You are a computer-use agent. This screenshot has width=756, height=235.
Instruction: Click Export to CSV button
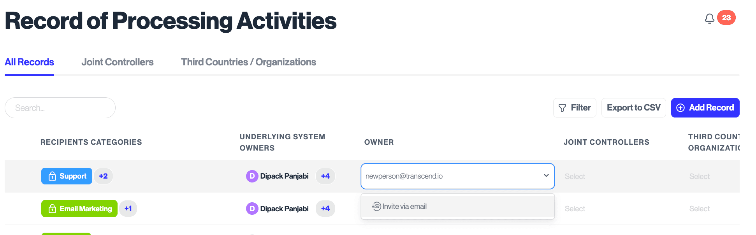tap(633, 108)
